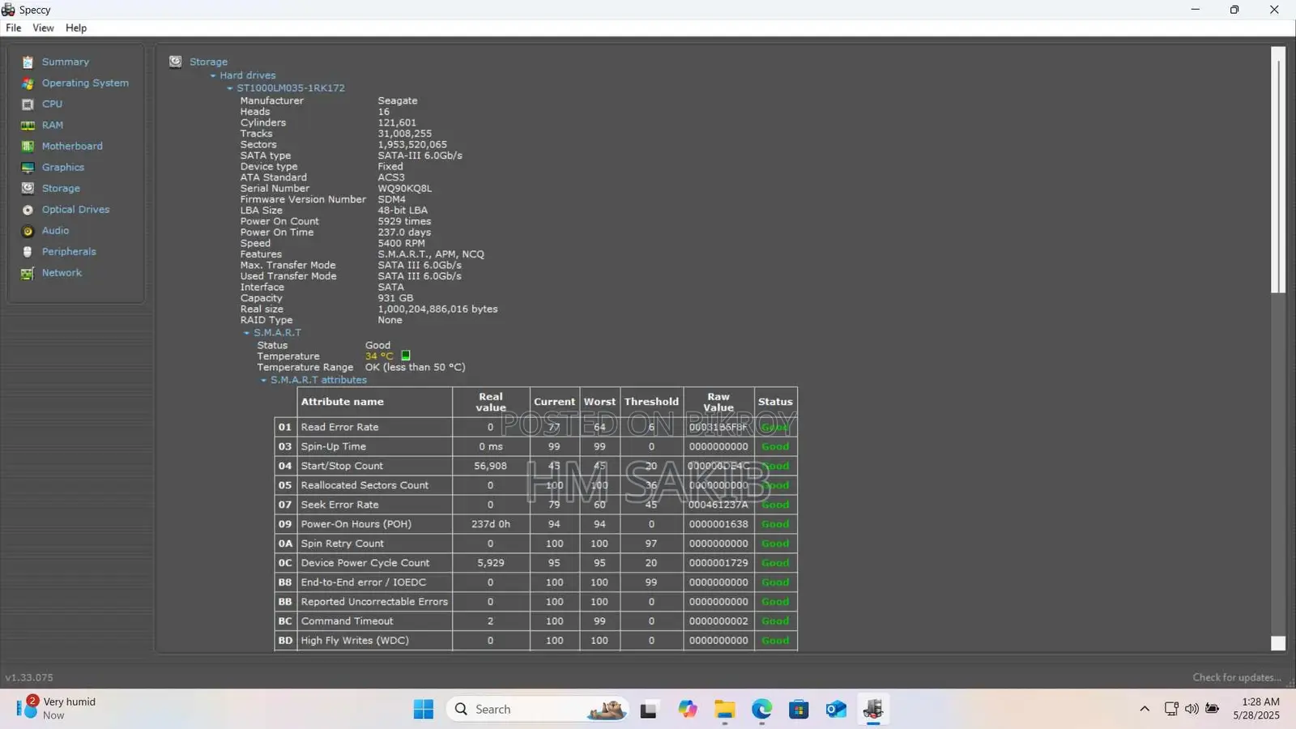The height and width of the screenshot is (729, 1296).
Task: Click the green temperature indicator square
Action: pyautogui.click(x=406, y=356)
